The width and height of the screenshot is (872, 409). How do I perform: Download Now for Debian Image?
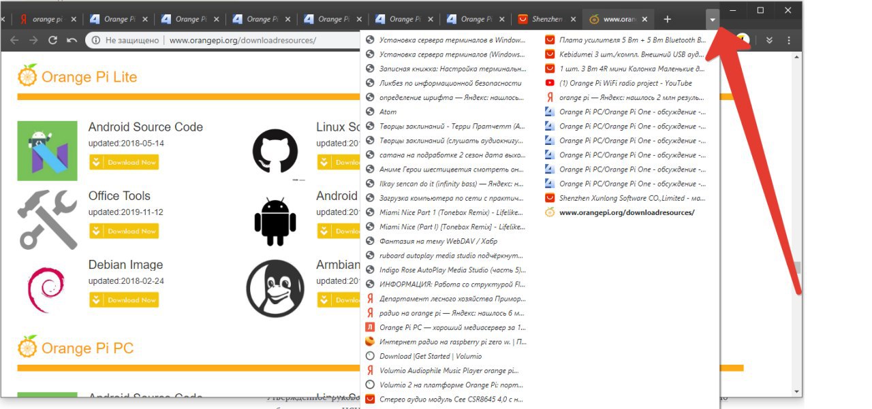pyautogui.click(x=123, y=299)
